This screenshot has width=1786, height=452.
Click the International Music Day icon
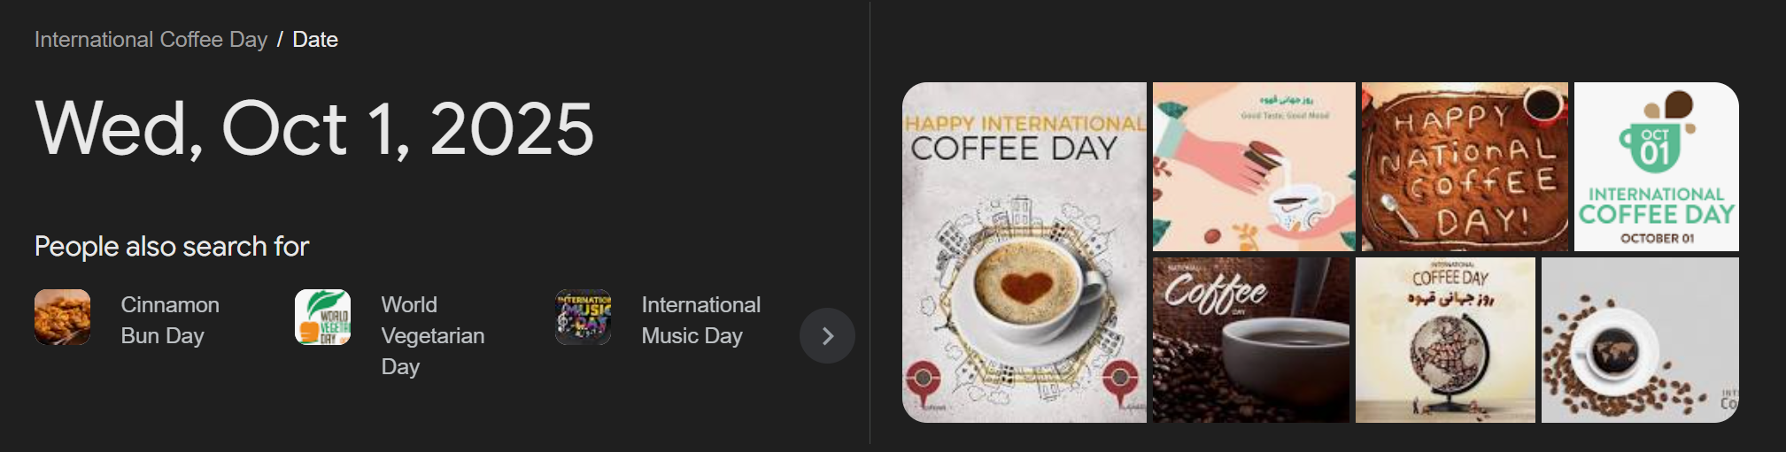[583, 317]
